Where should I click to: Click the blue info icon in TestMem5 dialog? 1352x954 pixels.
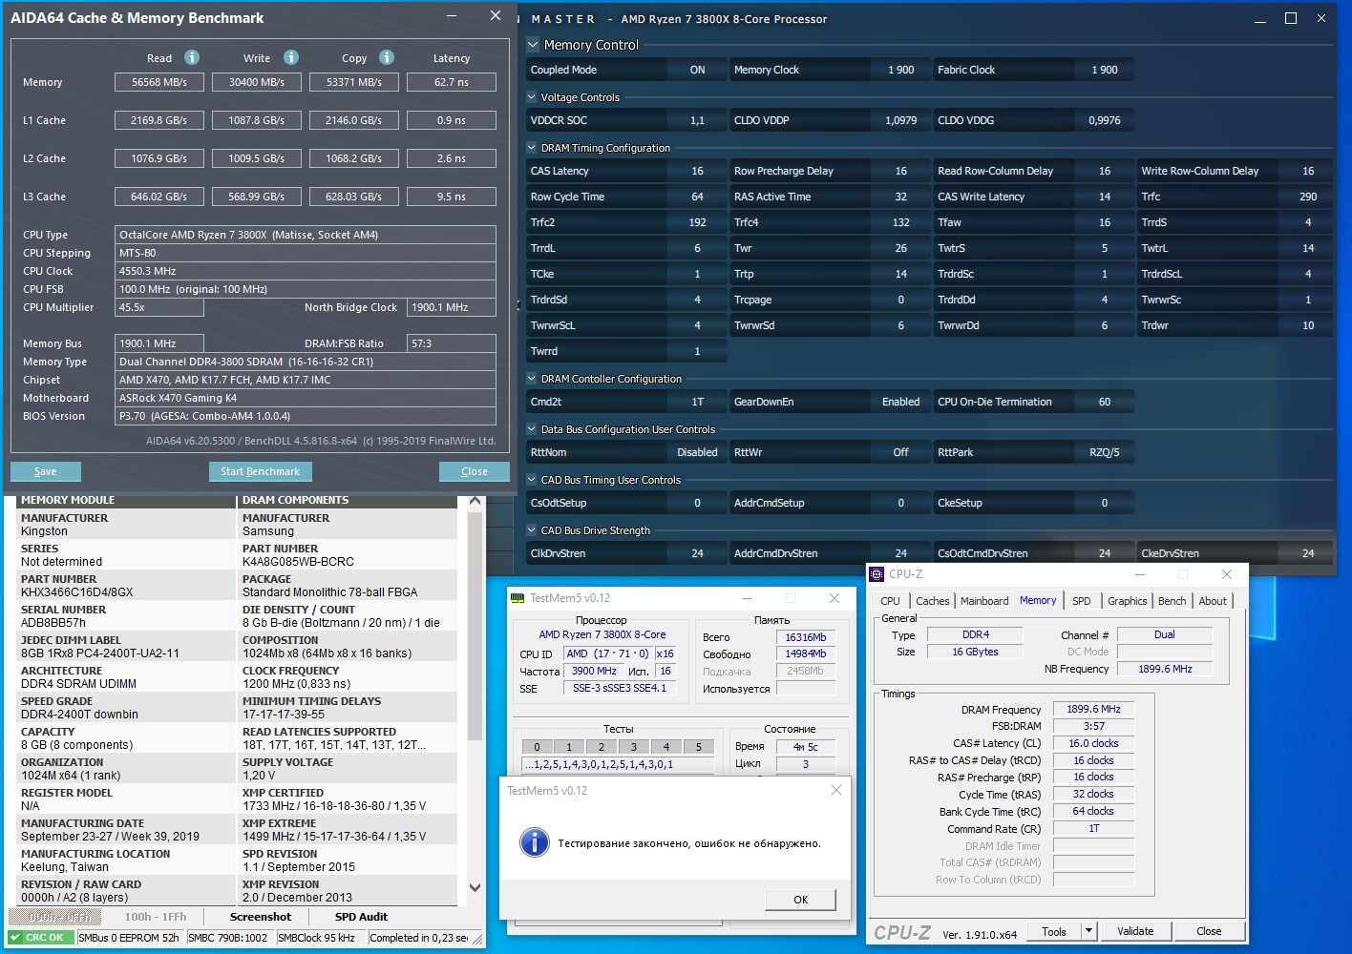(534, 842)
